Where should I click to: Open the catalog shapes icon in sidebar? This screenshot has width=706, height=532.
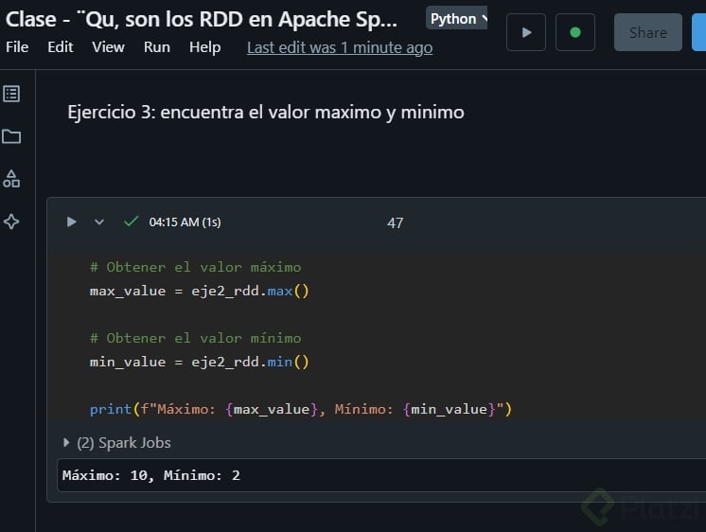pyautogui.click(x=11, y=179)
